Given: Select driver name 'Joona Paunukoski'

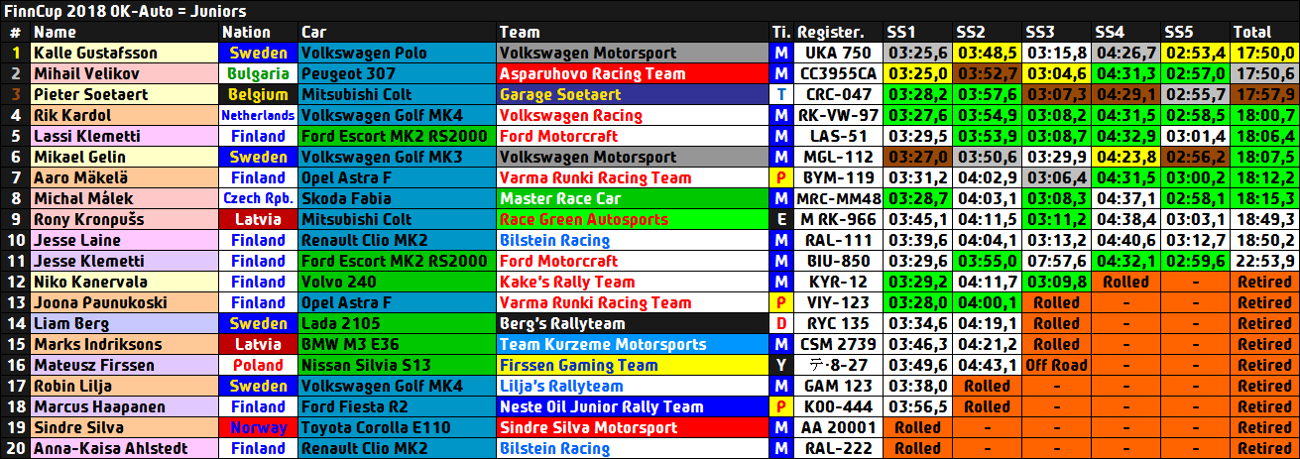Looking at the screenshot, I should click(x=124, y=302).
